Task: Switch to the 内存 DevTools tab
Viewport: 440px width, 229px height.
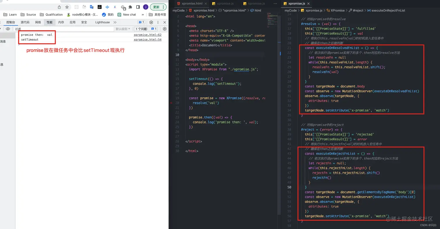Action: (x=61, y=22)
